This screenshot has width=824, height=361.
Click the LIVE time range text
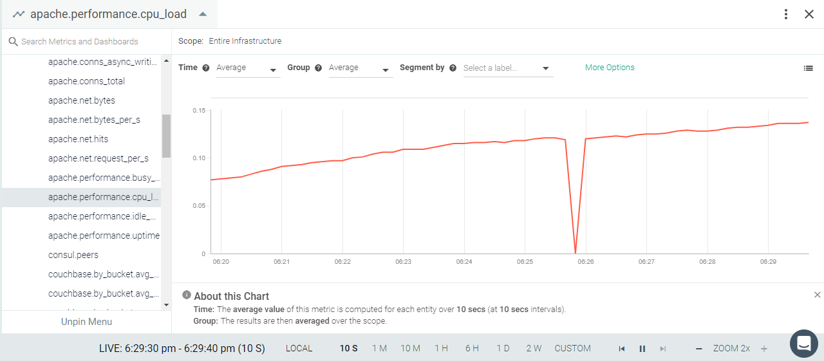pos(182,348)
